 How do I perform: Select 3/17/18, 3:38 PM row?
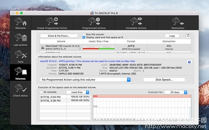click(65, 101)
